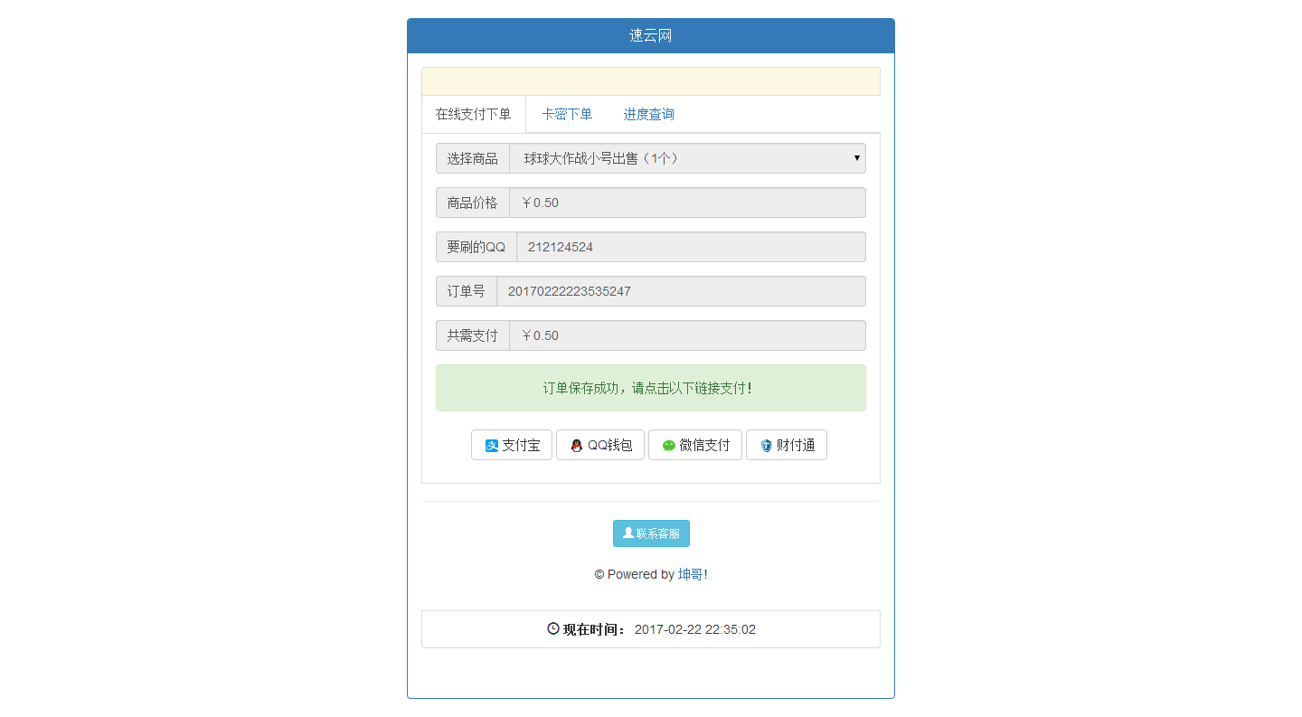Click the 现在时间 label text
The height and width of the screenshot is (717, 1302).
595,629
